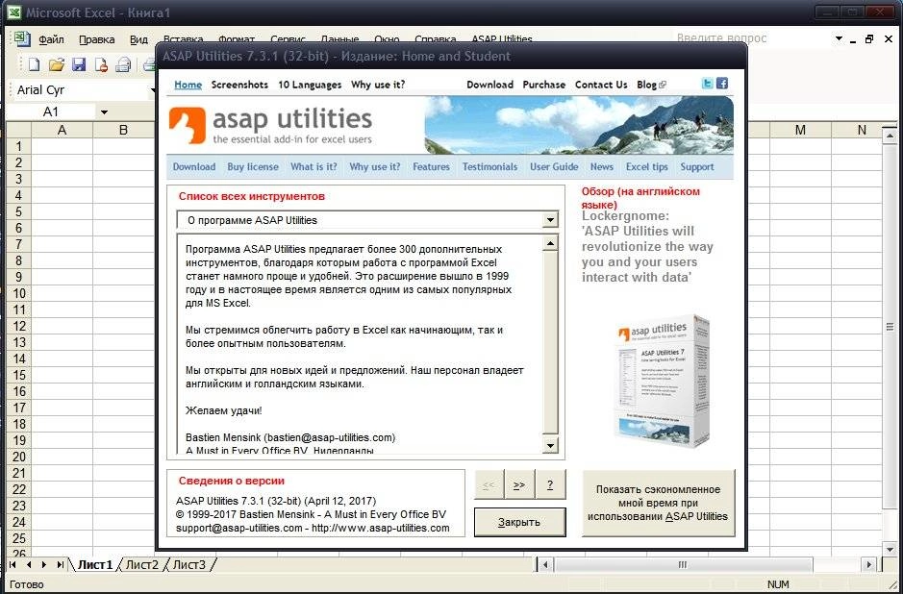Screen dimensions: 903x594
Task: Click next sheet tab navigation arrow
Action: 44,564
